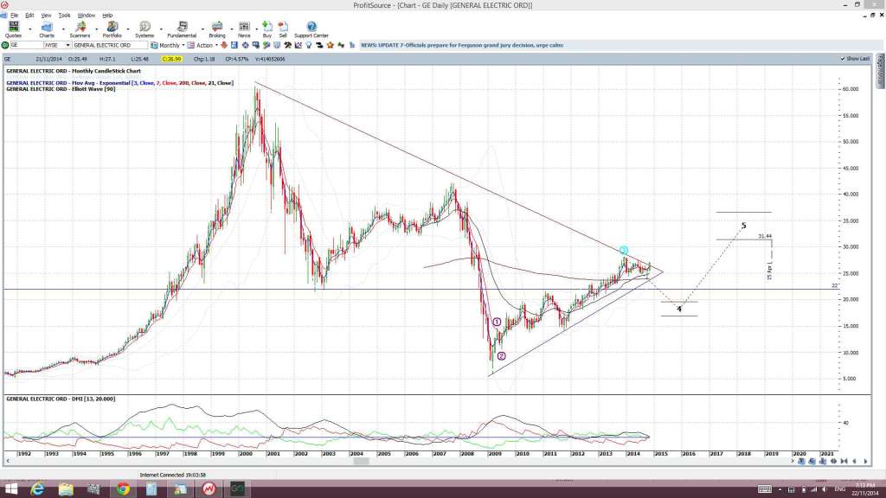Click the Elliott Wave [90] indicator label

click(x=61, y=89)
